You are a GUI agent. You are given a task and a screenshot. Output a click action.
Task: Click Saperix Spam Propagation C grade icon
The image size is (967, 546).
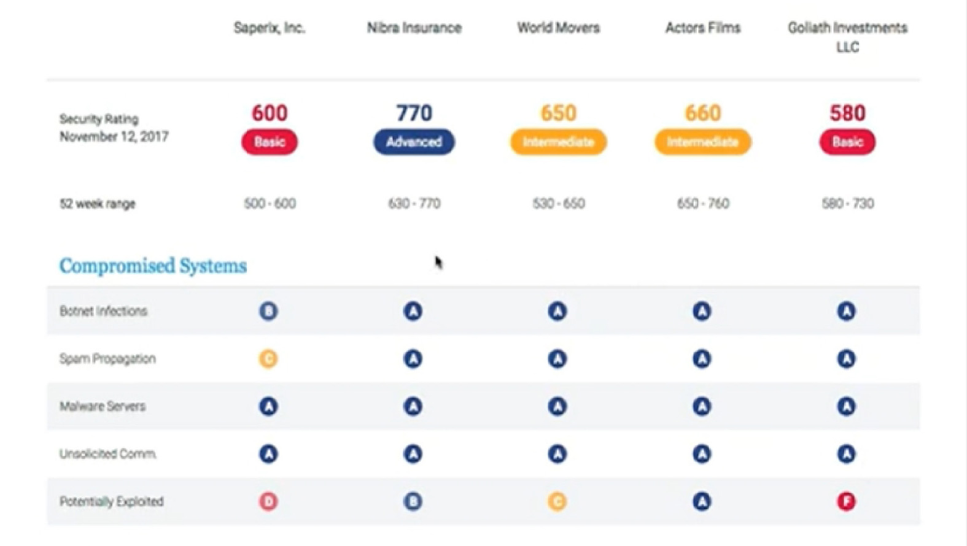[268, 359]
